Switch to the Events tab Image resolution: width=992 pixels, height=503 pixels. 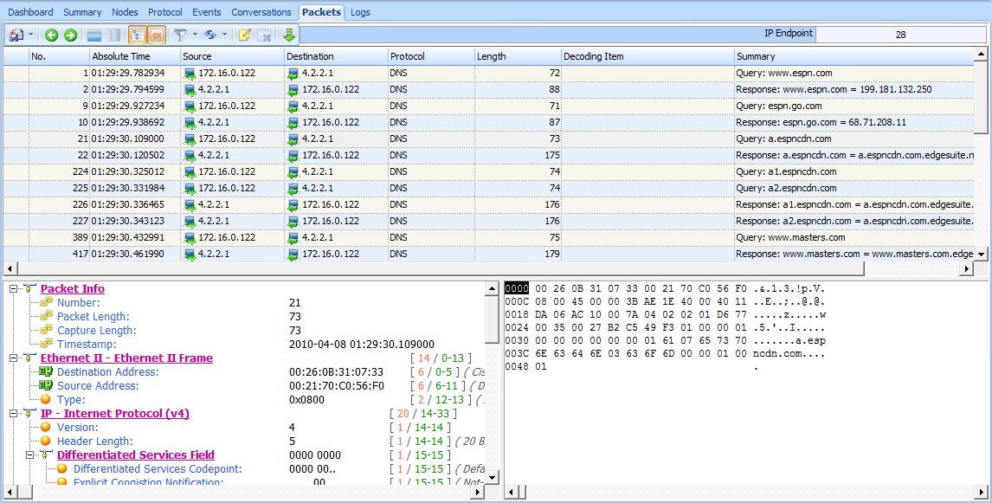(x=207, y=12)
